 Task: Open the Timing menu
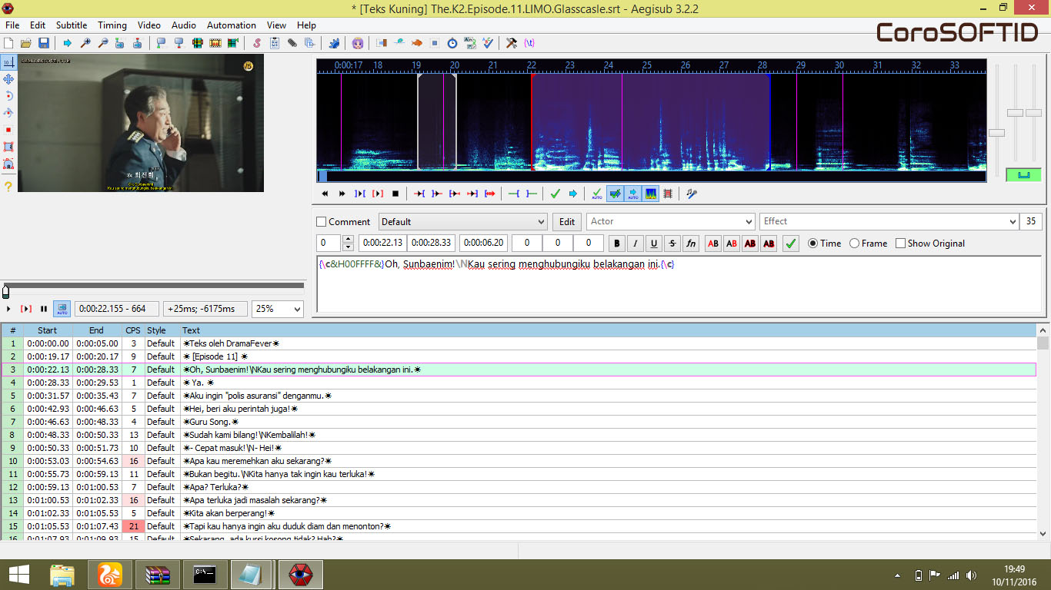coord(112,25)
